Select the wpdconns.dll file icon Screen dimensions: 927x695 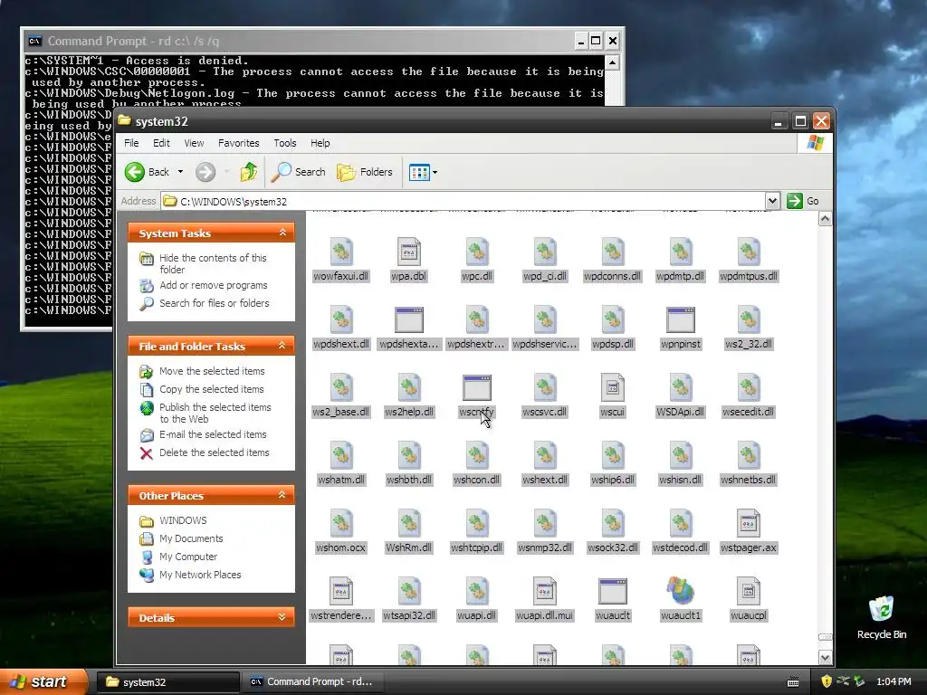click(x=613, y=252)
